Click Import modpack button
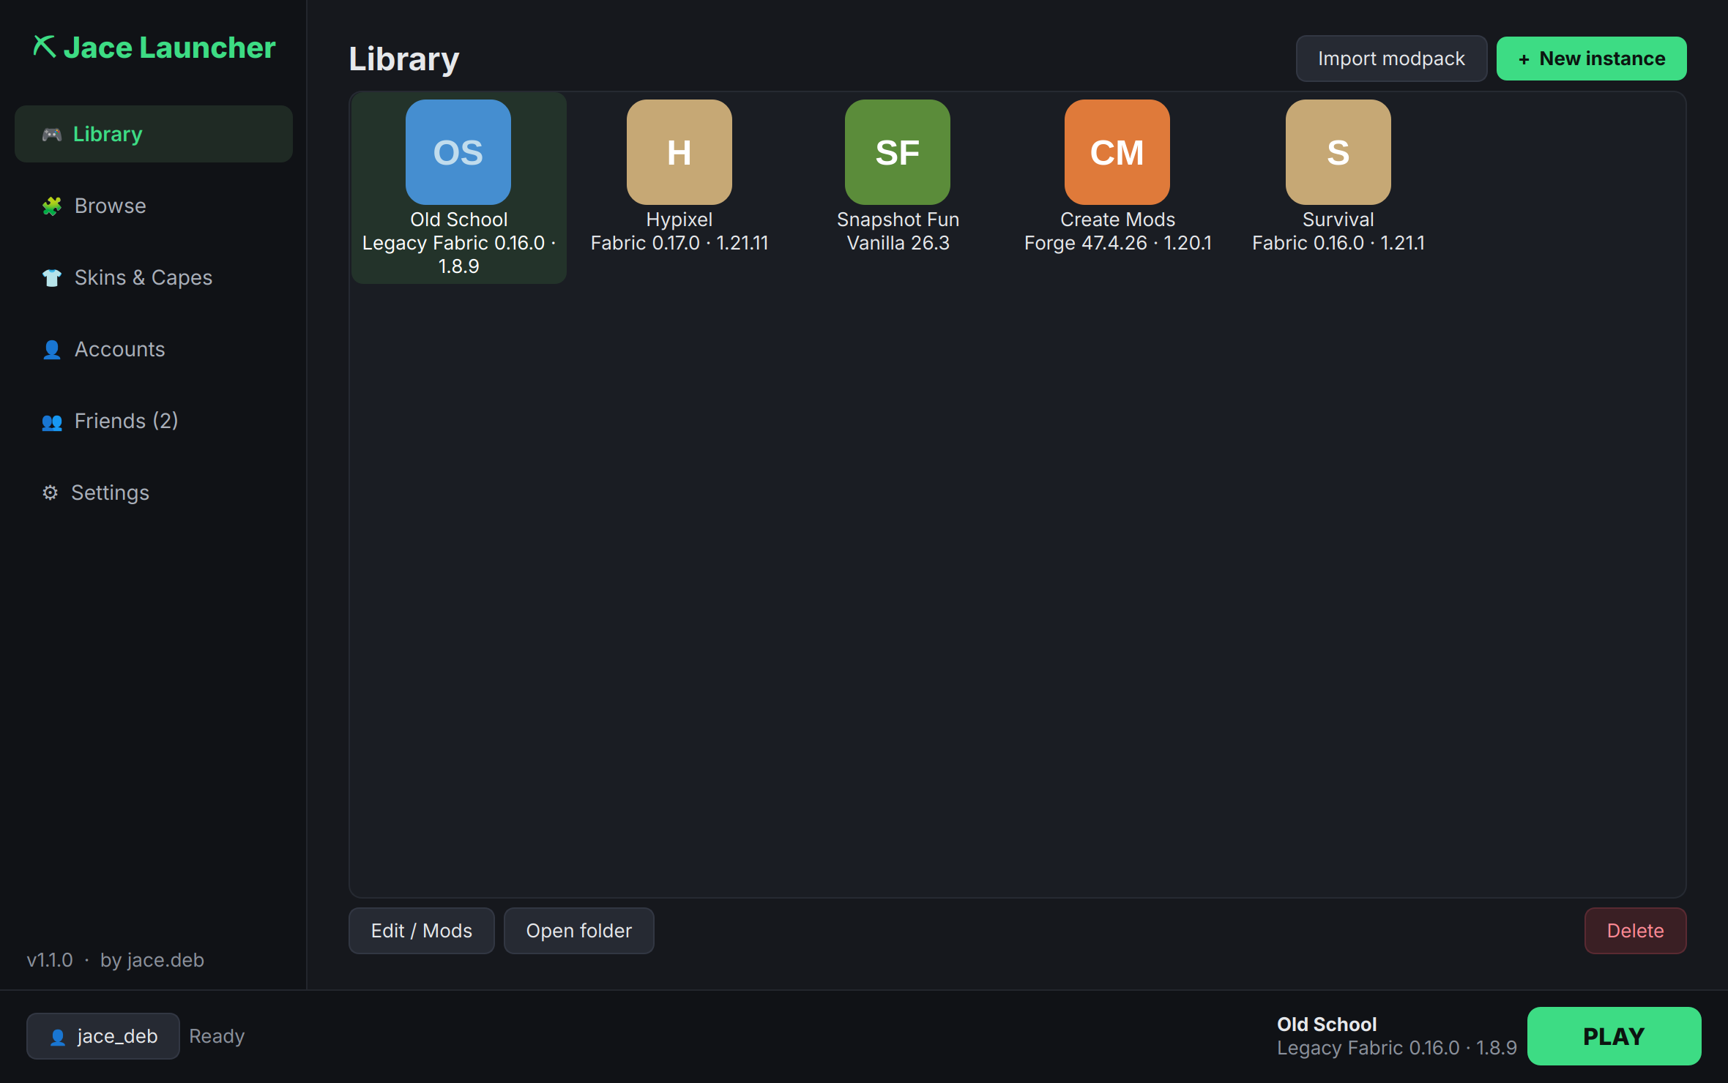This screenshot has height=1083, width=1728. click(x=1391, y=59)
